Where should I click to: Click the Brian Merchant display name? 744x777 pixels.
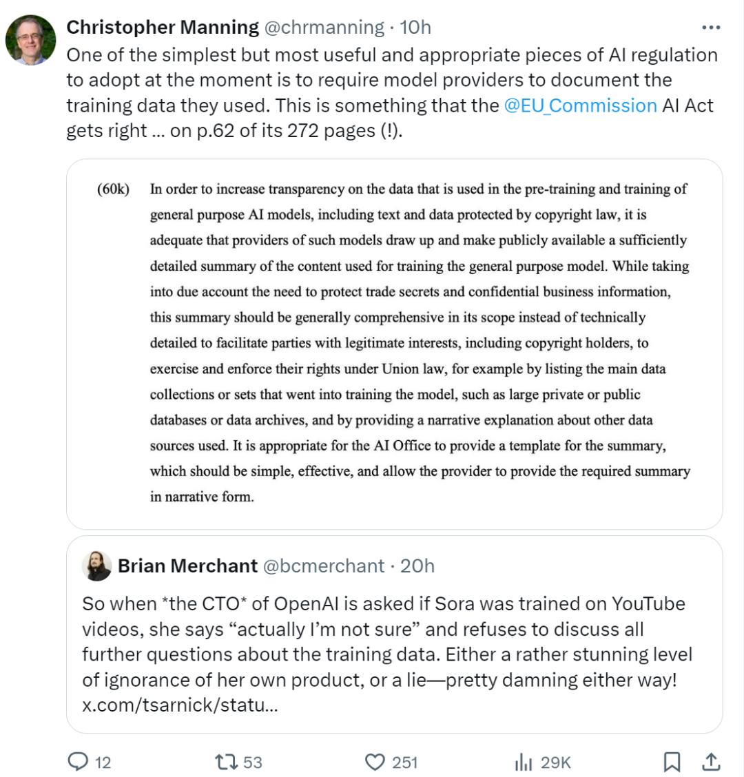(187, 566)
